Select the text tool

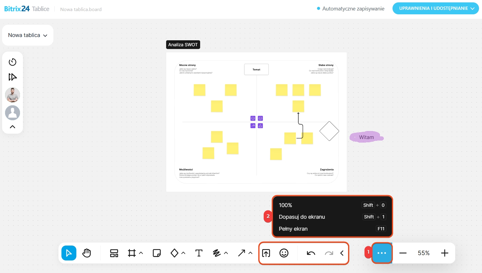(199, 253)
